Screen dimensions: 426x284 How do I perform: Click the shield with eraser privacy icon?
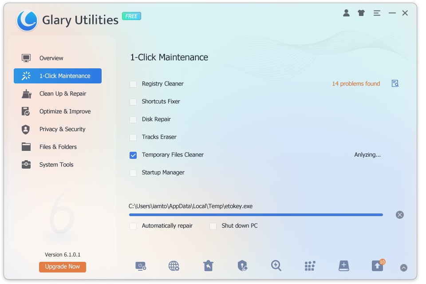[242, 266]
